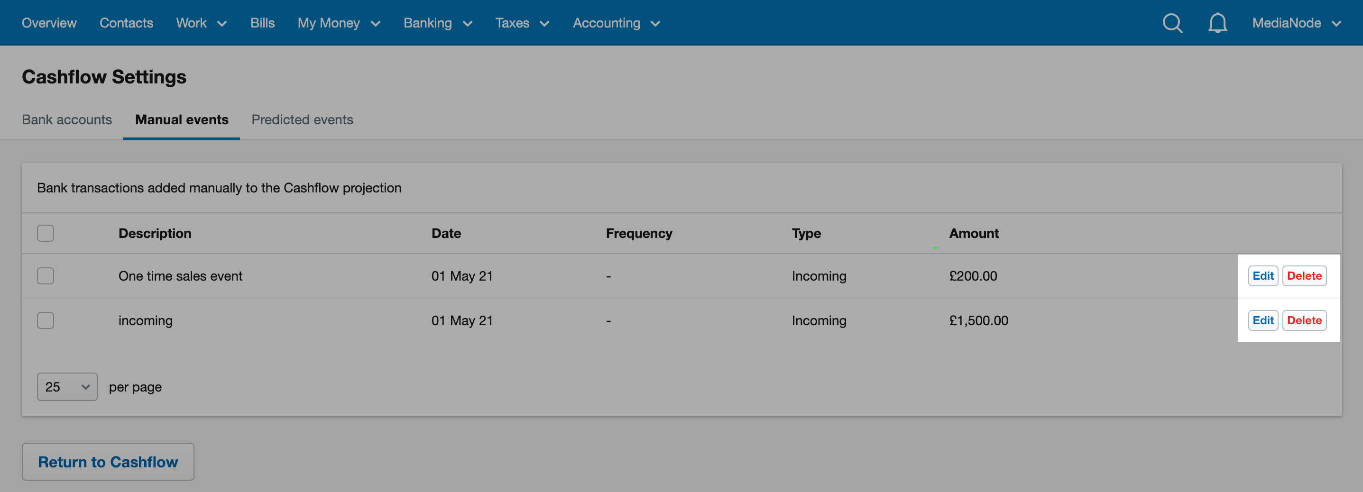Open the 25 per page selector
The width and height of the screenshot is (1363, 492).
click(x=67, y=387)
